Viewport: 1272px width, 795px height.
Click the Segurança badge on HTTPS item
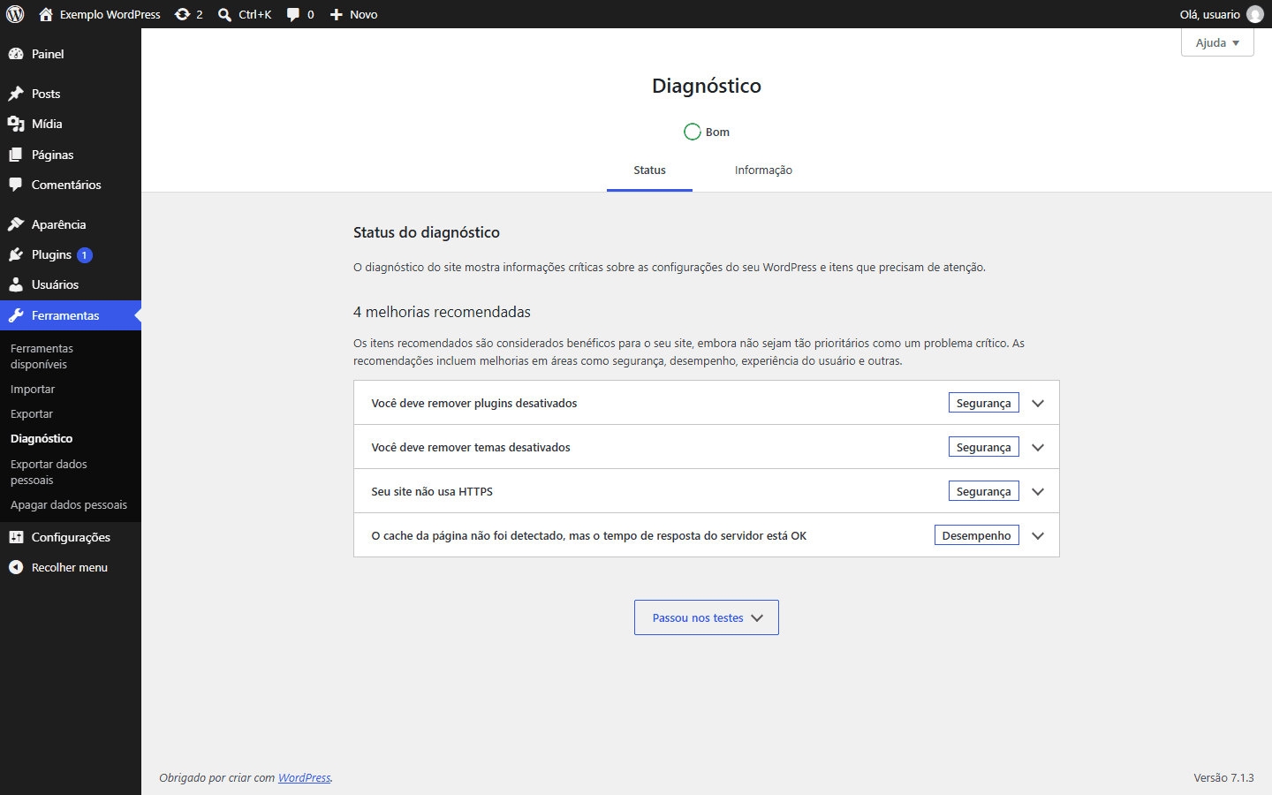click(984, 491)
